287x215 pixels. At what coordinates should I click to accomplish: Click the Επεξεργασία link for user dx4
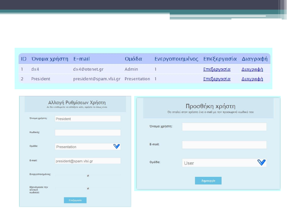point(217,69)
